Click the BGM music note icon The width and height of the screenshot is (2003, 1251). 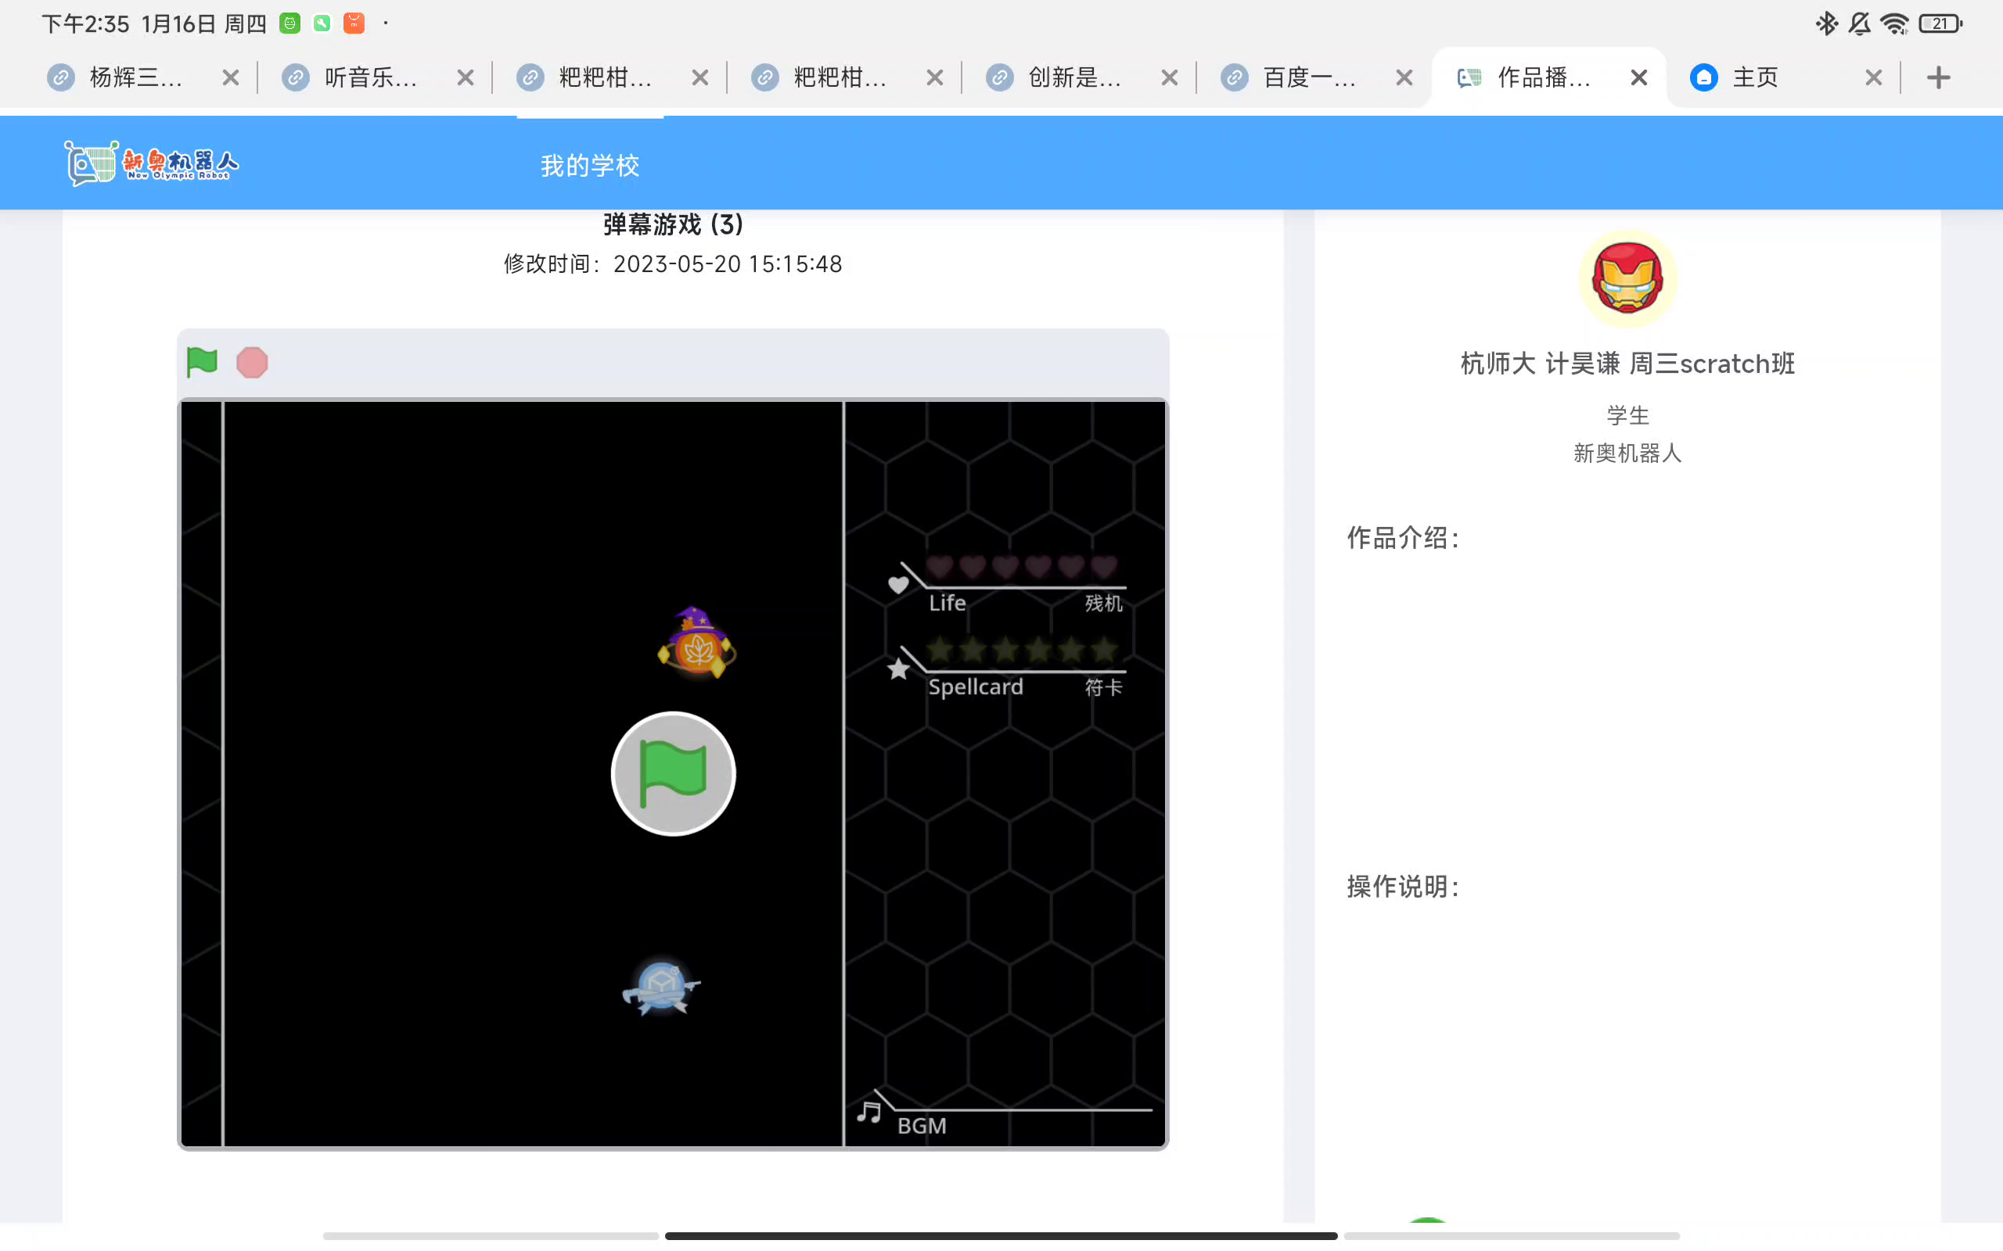pyautogui.click(x=868, y=1112)
